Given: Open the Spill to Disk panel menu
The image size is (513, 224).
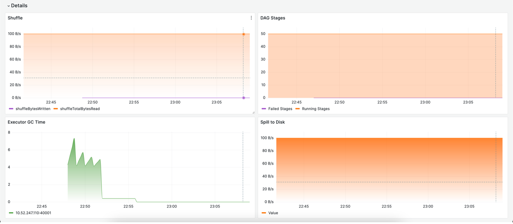Looking at the screenshot, I should coord(273,122).
